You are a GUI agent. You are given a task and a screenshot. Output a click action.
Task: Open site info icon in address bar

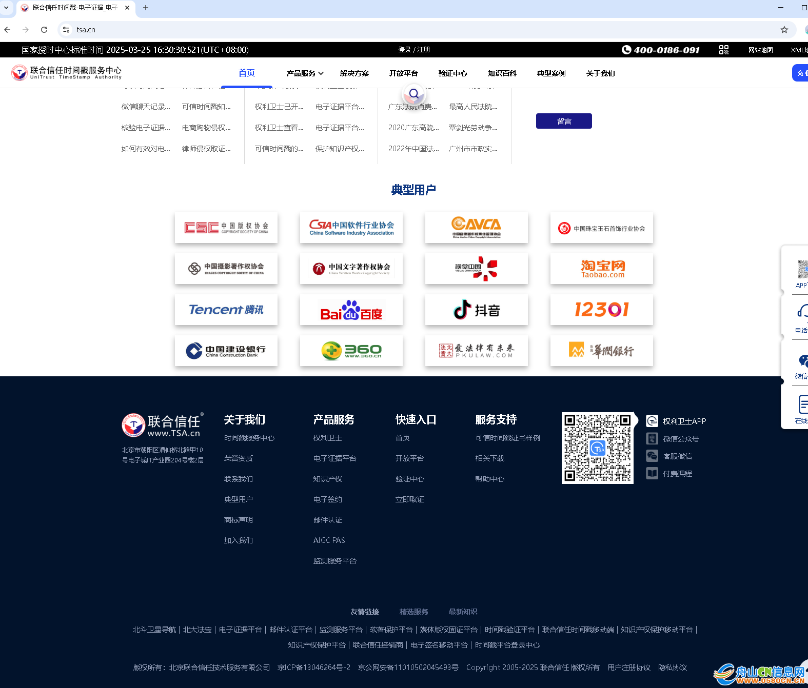coord(66,30)
